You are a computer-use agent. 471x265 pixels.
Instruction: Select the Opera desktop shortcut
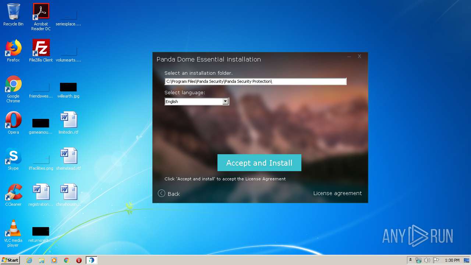coord(13,123)
